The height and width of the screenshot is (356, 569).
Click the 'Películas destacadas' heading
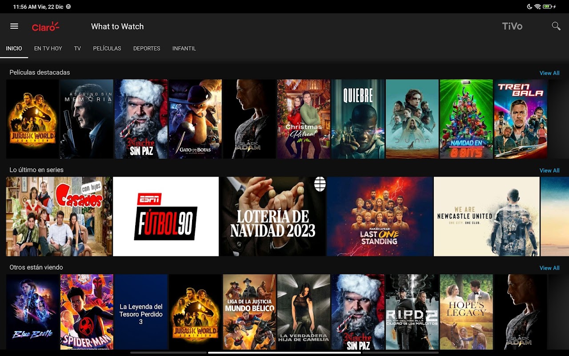40,73
